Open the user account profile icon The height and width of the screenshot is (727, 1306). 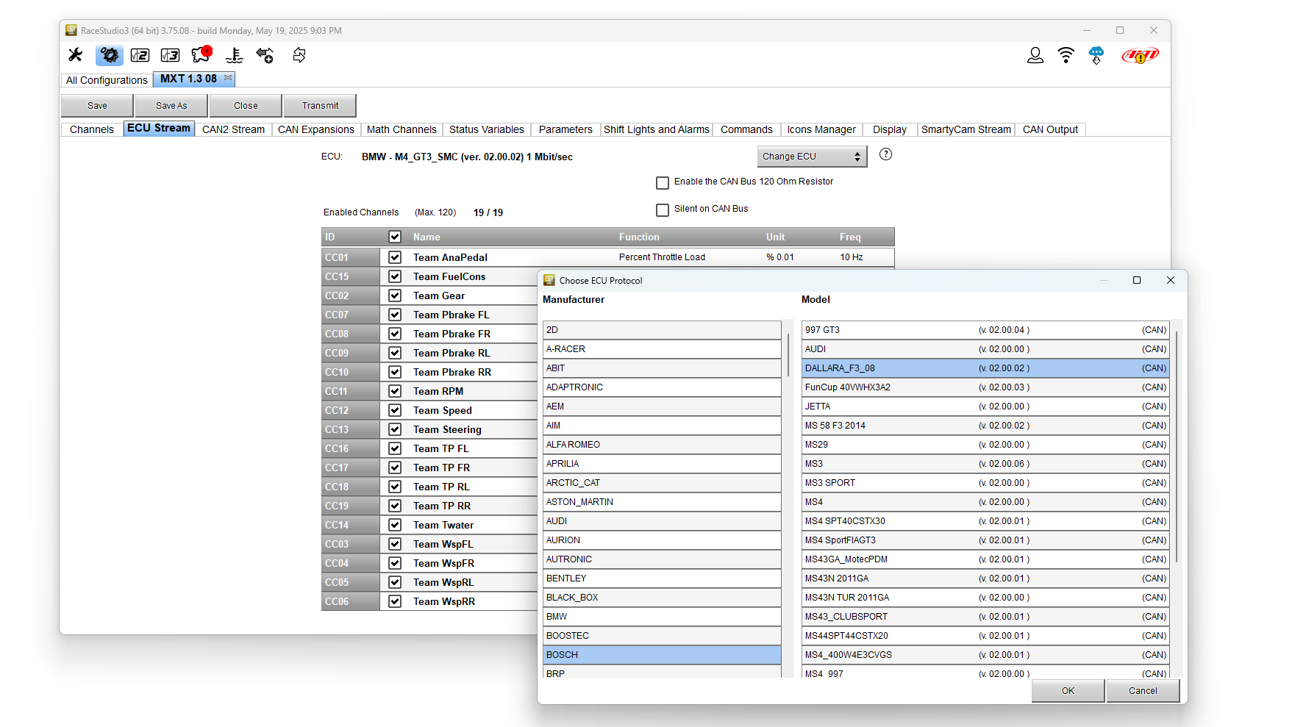click(x=1035, y=55)
